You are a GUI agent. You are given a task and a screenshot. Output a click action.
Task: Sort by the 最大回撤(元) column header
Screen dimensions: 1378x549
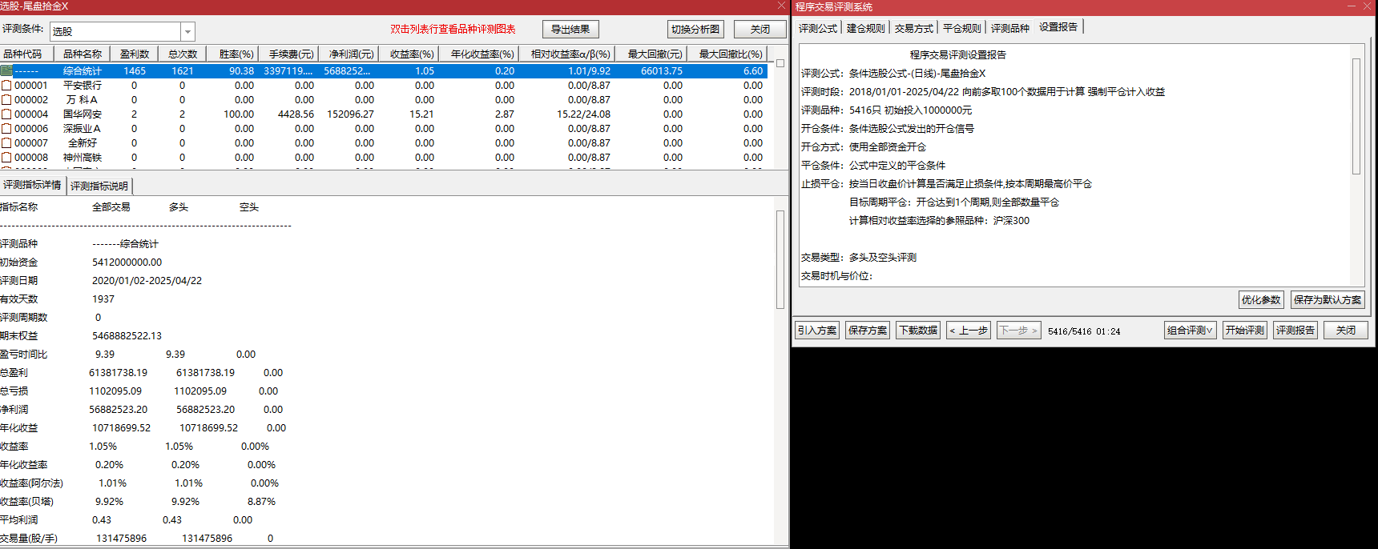point(651,54)
